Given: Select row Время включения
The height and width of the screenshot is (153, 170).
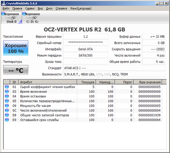Looking at the screenshot, I should (x=83, y=91).
